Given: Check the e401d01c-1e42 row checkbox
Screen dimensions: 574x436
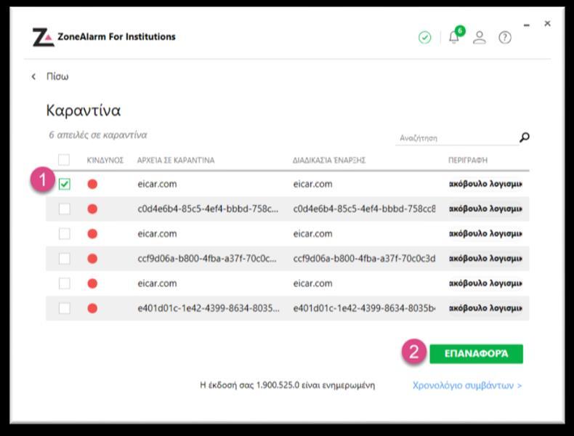Looking at the screenshot, I should [65, 308].
